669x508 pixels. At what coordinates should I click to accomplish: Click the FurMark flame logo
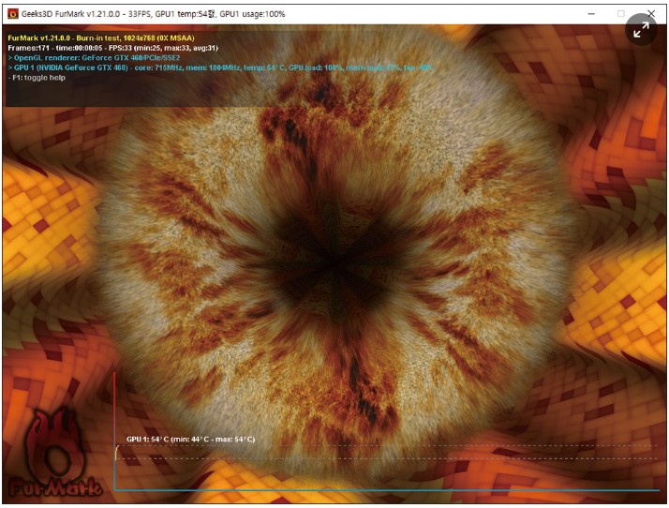[x=54, y=454]
